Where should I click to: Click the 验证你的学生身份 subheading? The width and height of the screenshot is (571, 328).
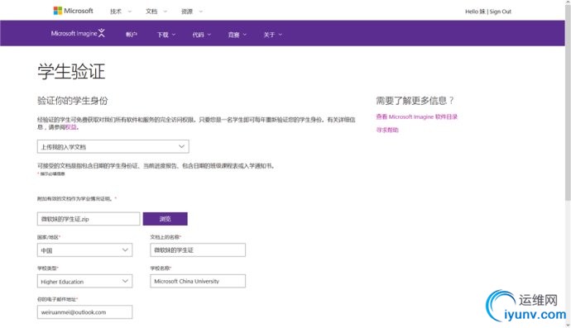[73, 101]
